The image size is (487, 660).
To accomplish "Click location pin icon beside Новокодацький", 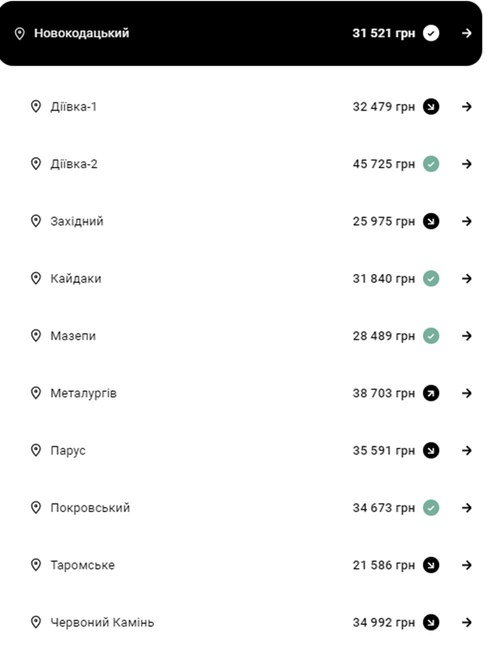I will pyautogui.click(x=20, y=33).
